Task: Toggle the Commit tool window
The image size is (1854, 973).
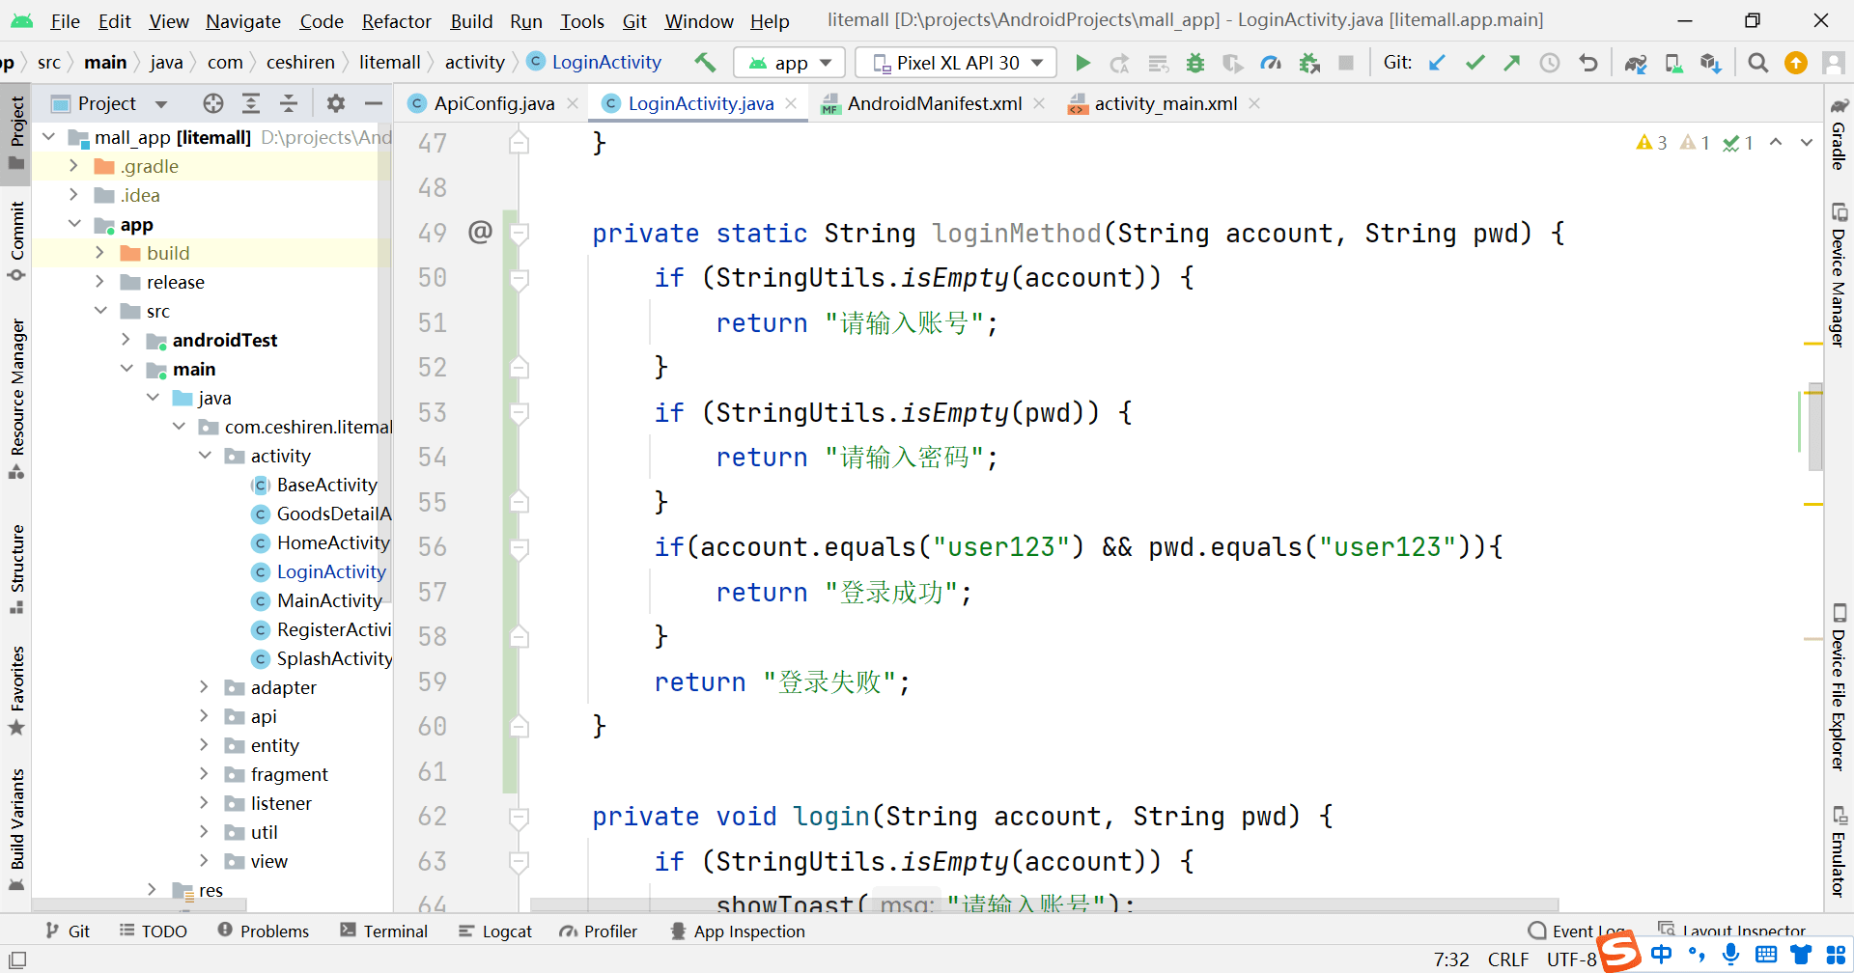Action: click(16, 240)
